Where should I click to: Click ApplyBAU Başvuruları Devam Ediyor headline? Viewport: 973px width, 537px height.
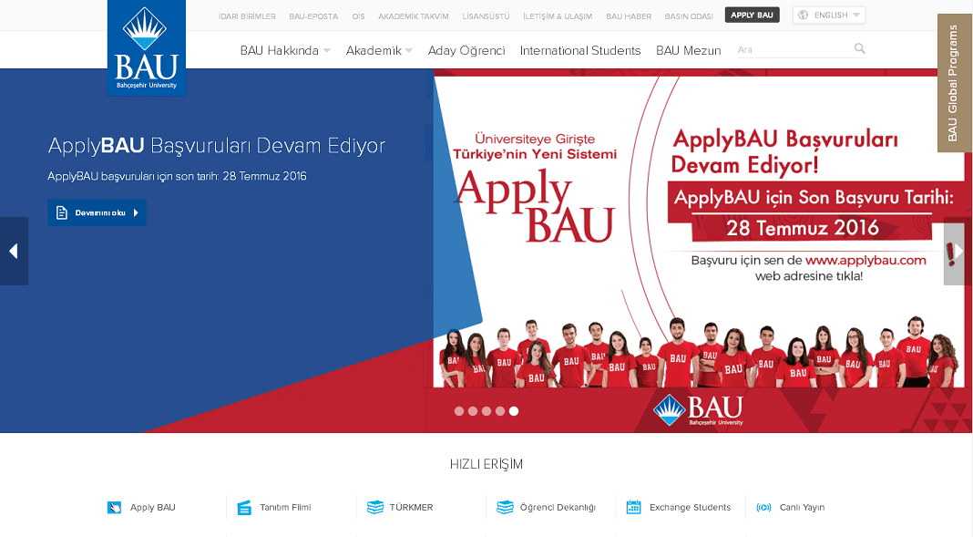[217, 146]
